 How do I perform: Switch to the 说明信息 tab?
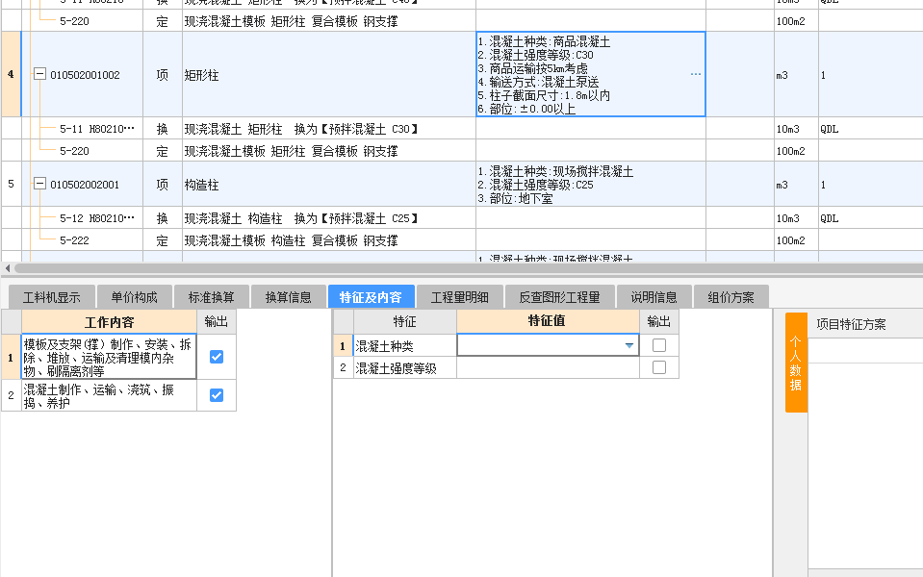654,297
